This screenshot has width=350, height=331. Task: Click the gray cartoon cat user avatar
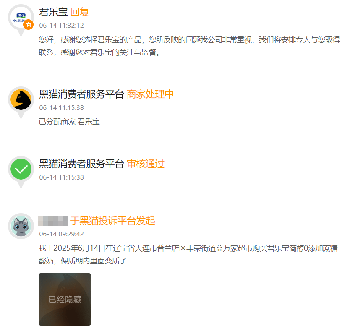(x=21, y=226)
